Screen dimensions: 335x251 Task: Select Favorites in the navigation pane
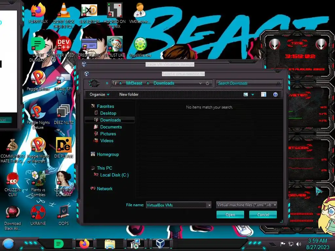coord(105,106)
